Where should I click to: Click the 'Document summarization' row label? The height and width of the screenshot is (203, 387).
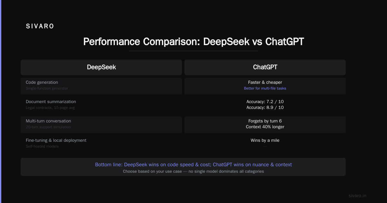tap(51, 102)
